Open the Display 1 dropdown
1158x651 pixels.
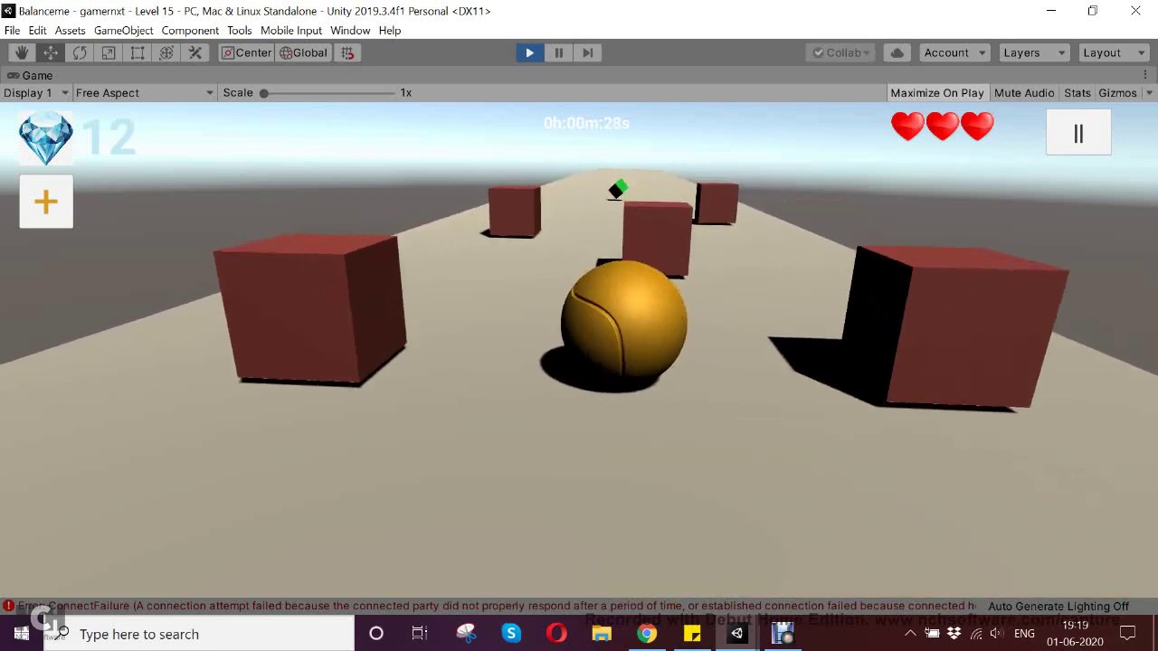tap(35, 92)
